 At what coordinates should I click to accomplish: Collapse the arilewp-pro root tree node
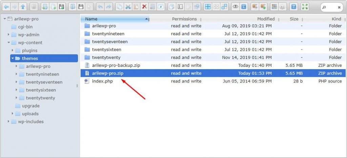5,19
